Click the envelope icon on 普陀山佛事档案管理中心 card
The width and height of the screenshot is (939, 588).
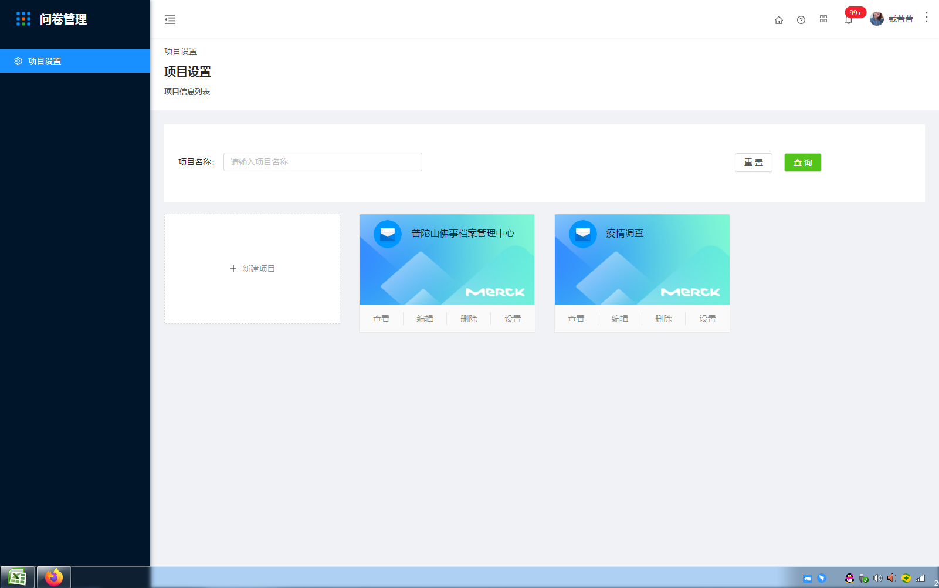point(388,234)
